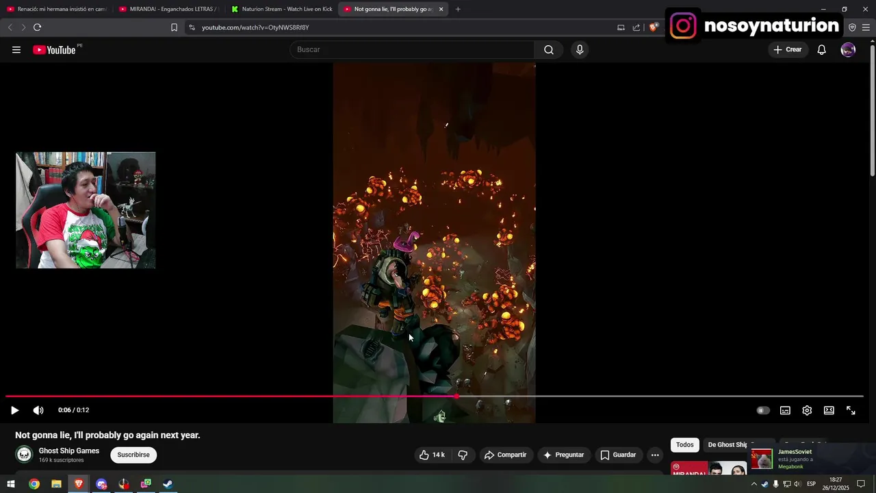Open Chrome from the taskbar
876x493 pixels.
pyautogui.click(x=34, y=484)
